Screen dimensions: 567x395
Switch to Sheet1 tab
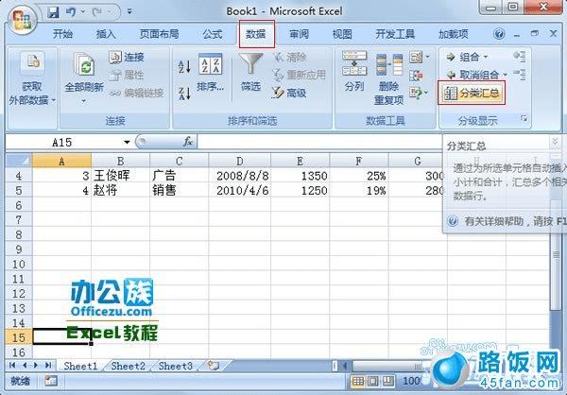[x=80, y=366]
